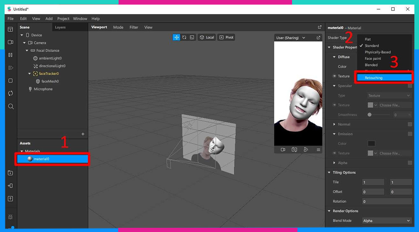This screenshot has height=232, width=419.
Task: Click the video camera source icon in sidebar
Action: pos(10,42)
